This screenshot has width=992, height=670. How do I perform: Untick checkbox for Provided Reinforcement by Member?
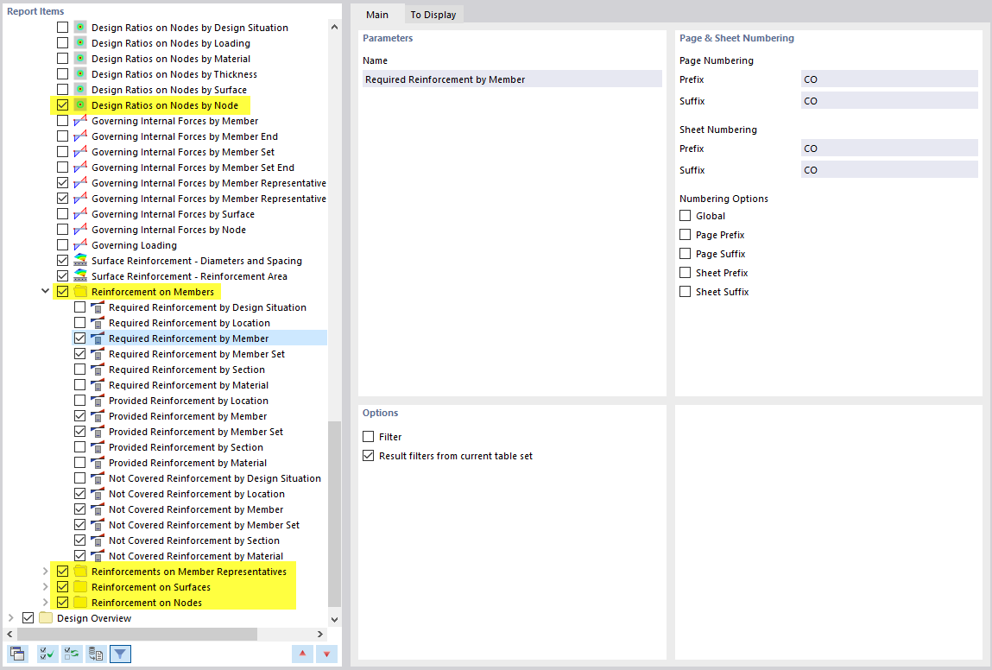(x=79, y=415)
